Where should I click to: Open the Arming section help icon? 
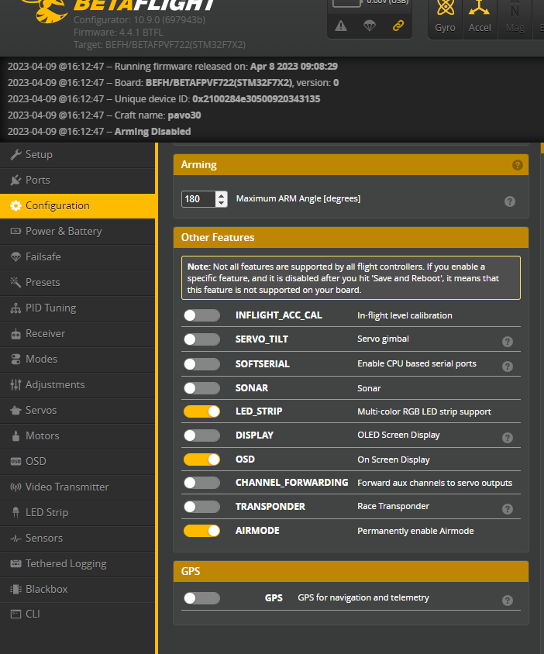click(518, 165)
